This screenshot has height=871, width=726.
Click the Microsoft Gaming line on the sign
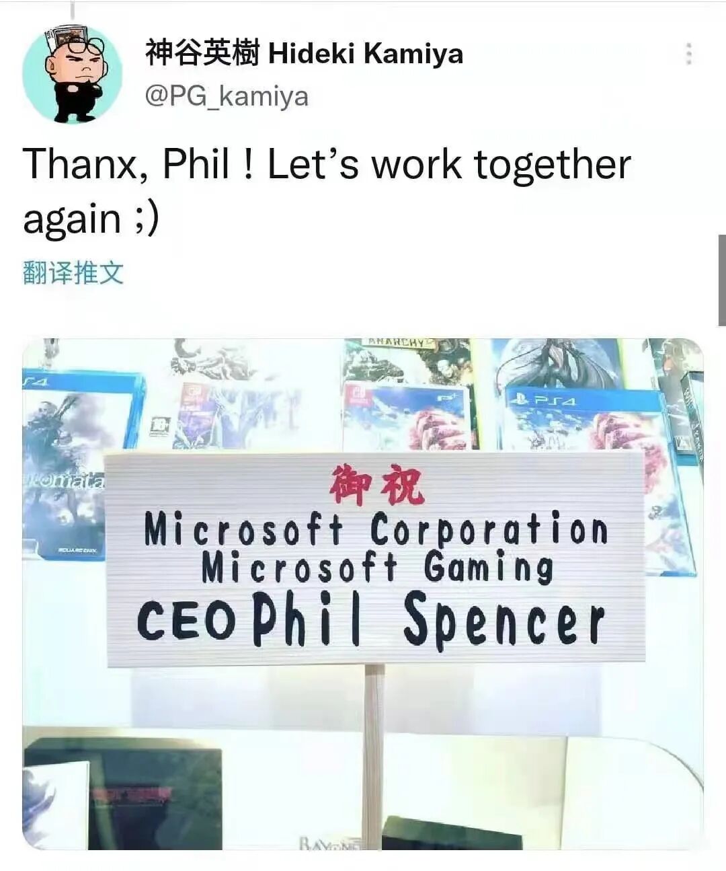378,568
